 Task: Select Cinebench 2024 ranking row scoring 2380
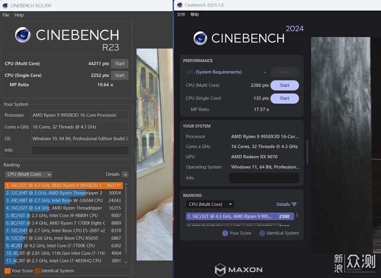[x=240, y=217]
